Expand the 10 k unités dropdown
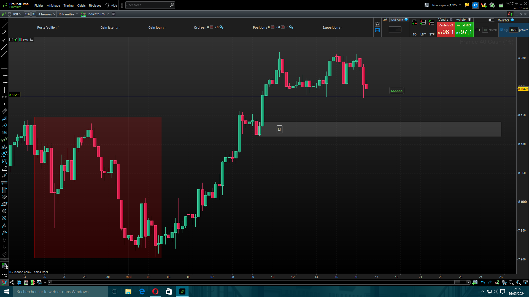The width and height of the screenshot is (529, 297). coord(68,14)
